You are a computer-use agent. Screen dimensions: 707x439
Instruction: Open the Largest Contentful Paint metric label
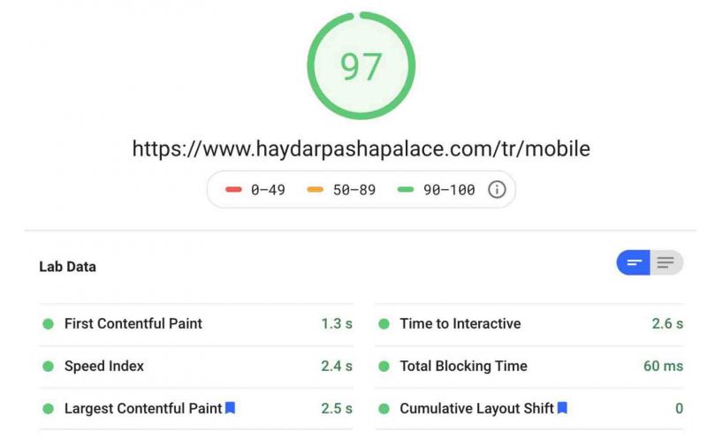click(x=143, y=408)
